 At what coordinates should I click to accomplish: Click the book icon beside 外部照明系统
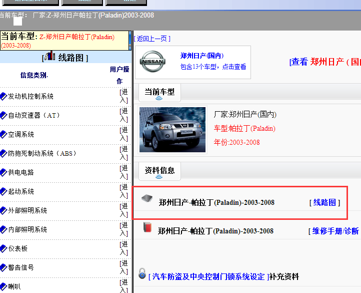[x=3, y=210]
